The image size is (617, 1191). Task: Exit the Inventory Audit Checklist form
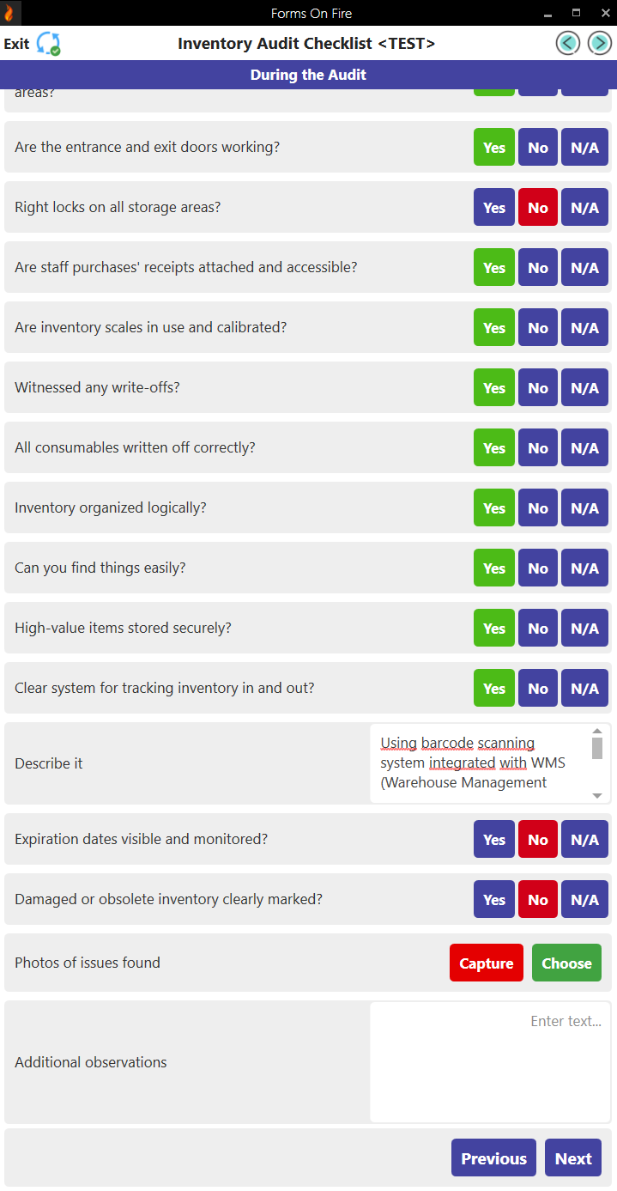(16, 44)
